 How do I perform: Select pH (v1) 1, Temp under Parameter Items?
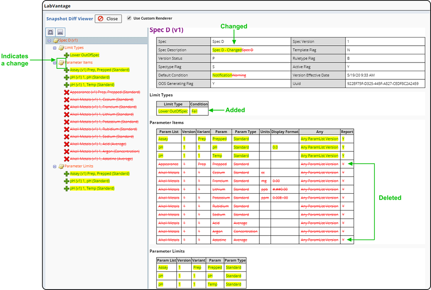click(92, 85)
